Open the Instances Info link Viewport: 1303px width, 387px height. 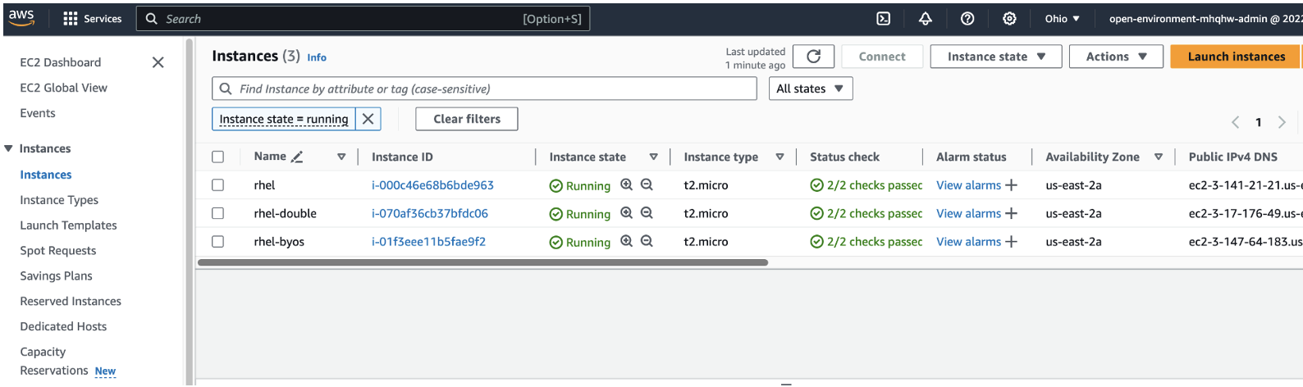pos(317,57)
